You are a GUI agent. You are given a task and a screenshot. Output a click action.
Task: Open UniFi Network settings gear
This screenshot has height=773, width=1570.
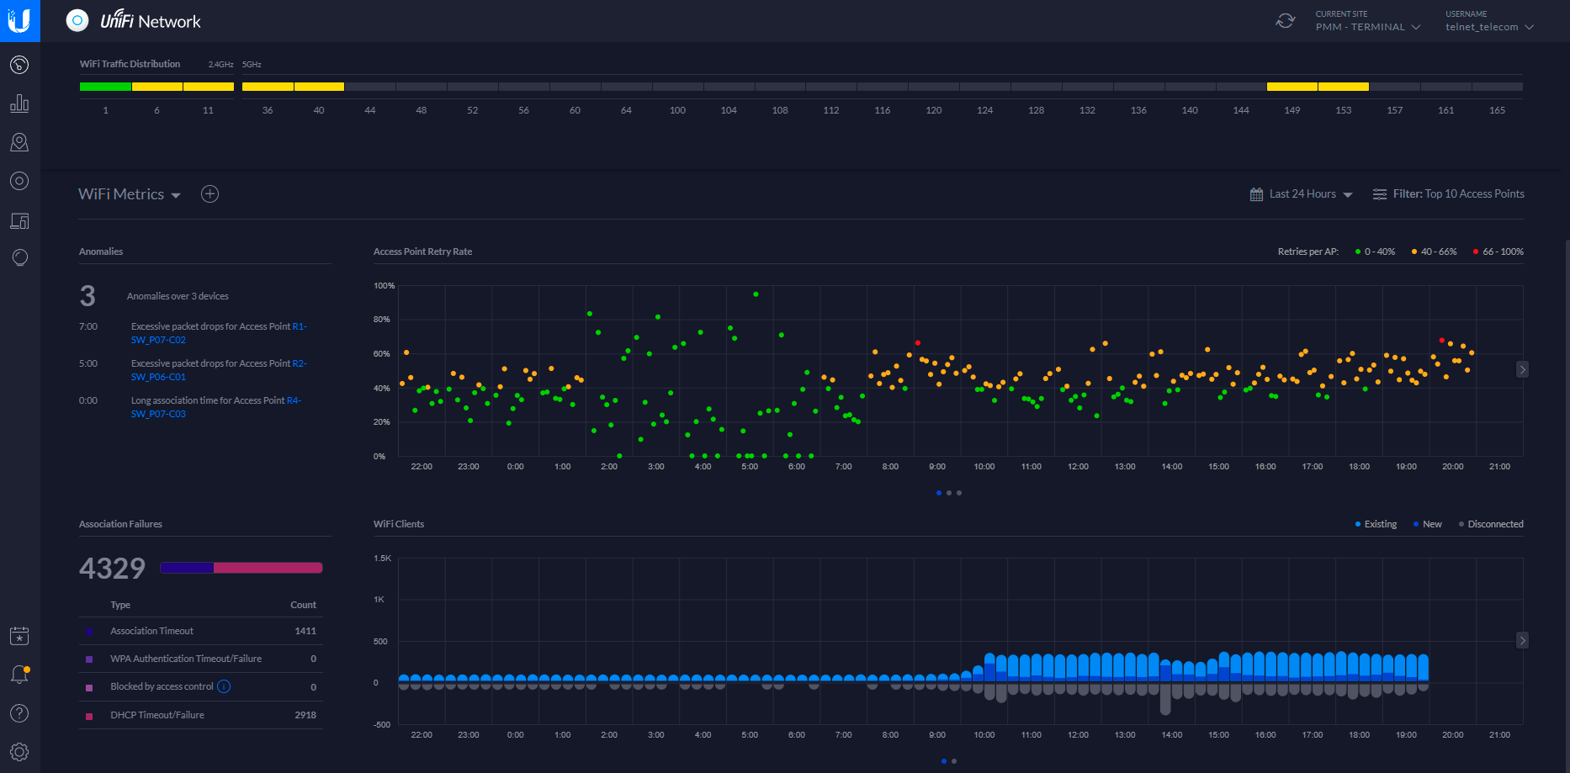[x=19, y=751]
